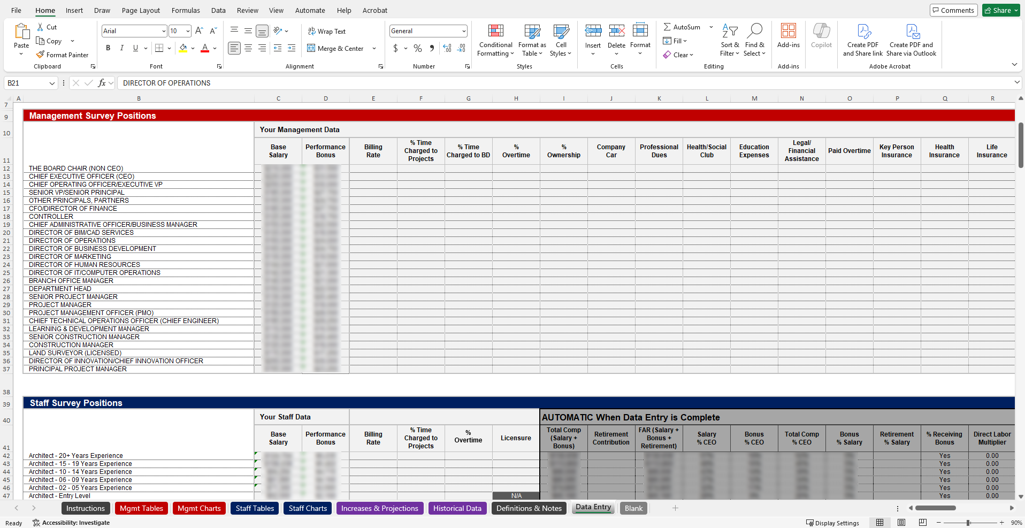Open Sort & Filter menu
1025x528 pixels.
[x=730, y=40]
